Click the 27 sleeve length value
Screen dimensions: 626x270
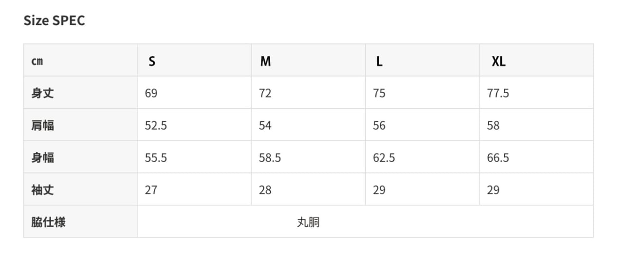151,190
